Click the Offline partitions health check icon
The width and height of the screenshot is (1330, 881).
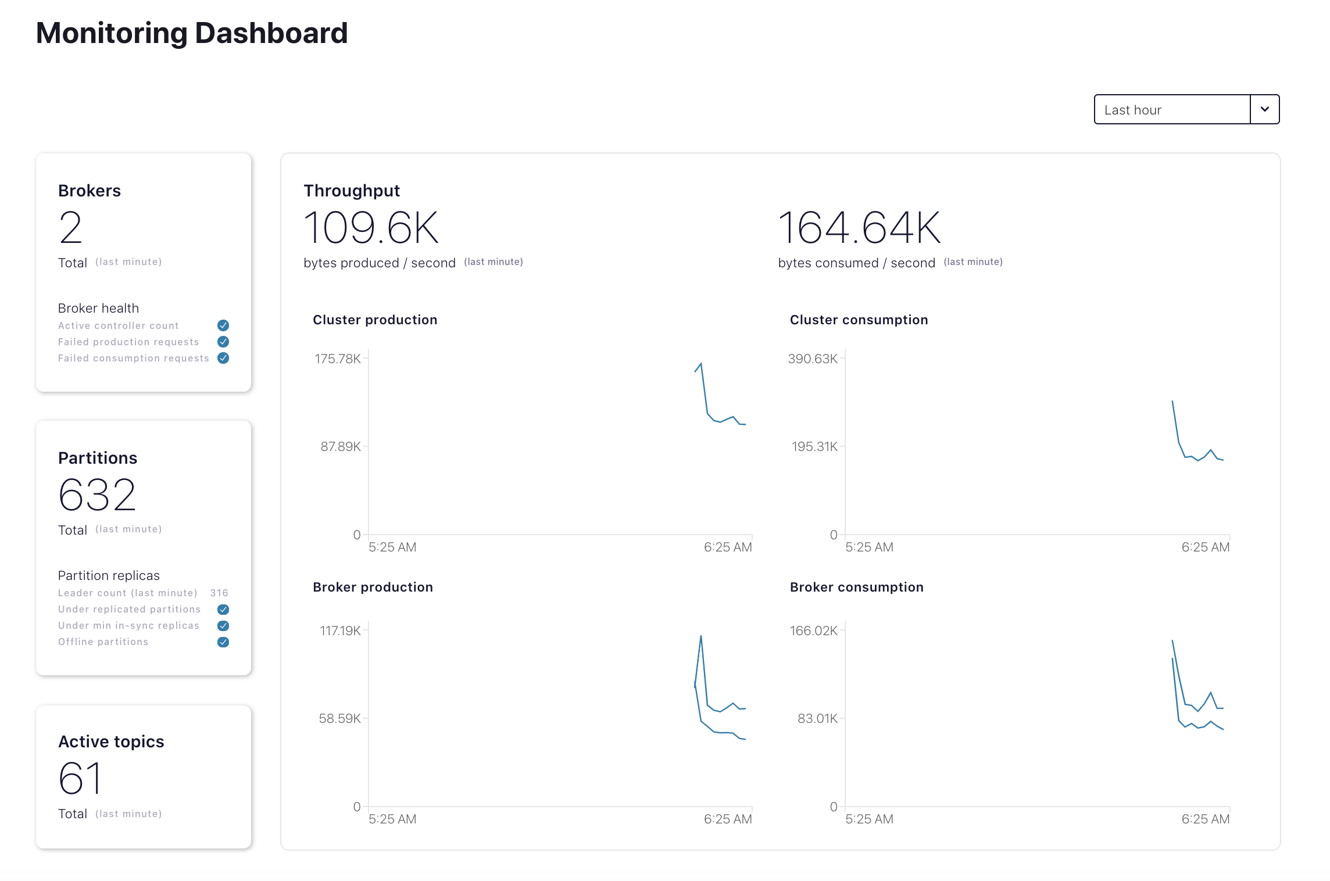click(223, 642)
